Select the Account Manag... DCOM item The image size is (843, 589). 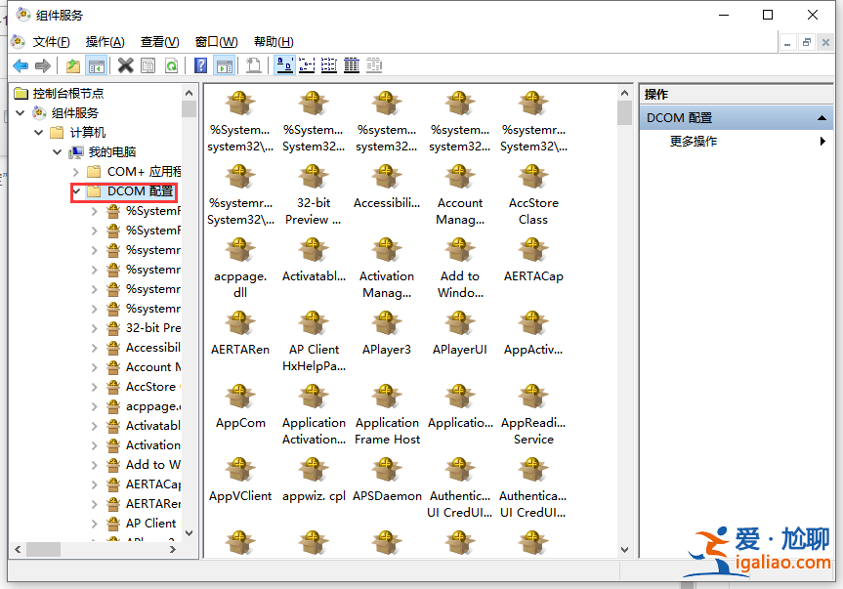pyautogui.click(x=459, y=178)
